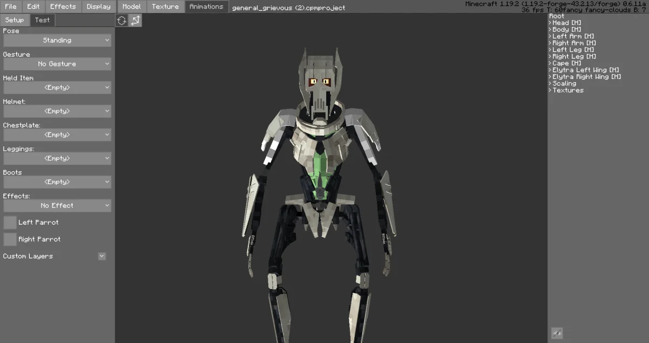The width and height of the screenshot is (649, 343).
Task: Open the Effects menu
Action: tap(63, 6)
